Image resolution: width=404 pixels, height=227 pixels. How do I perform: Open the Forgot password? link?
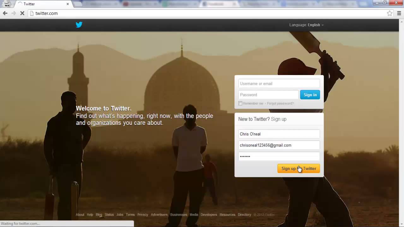(x=280, y=103)
